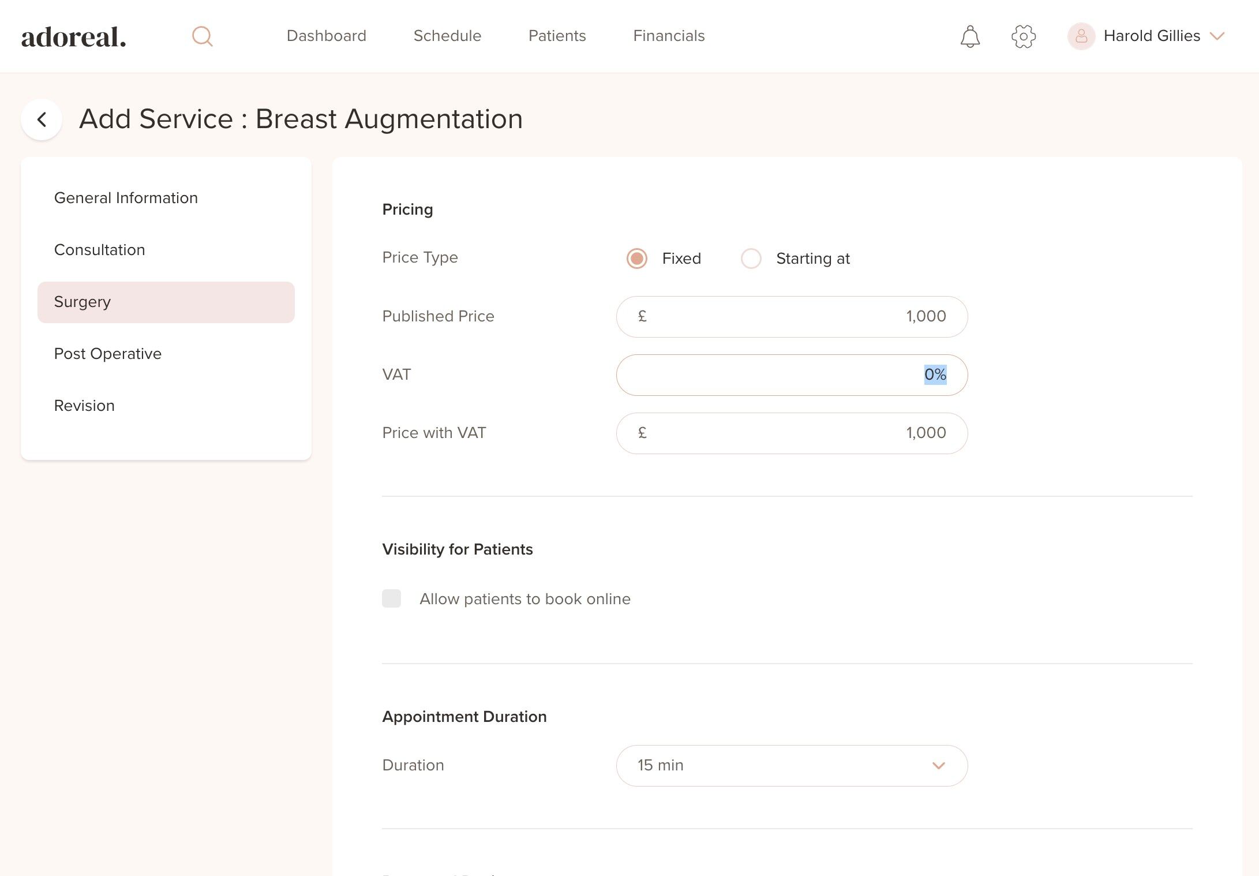Expand the user menu chevron

(1217, 36)
